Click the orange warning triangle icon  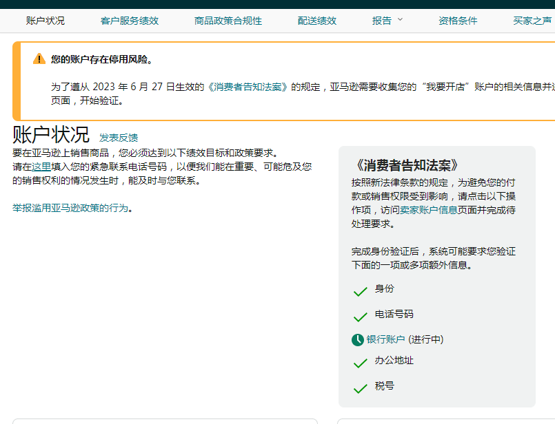39,59
